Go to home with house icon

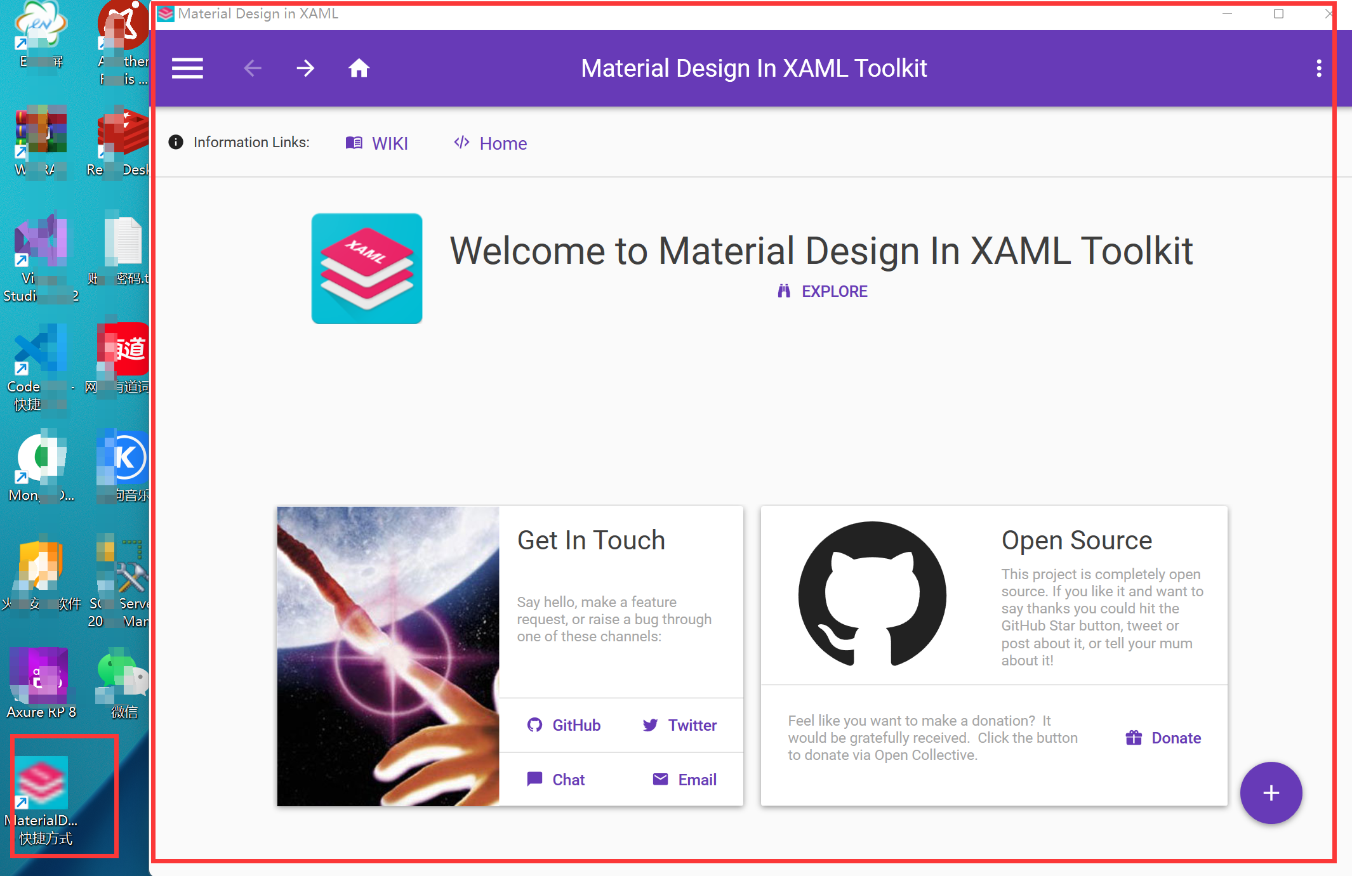coord(359,68)
